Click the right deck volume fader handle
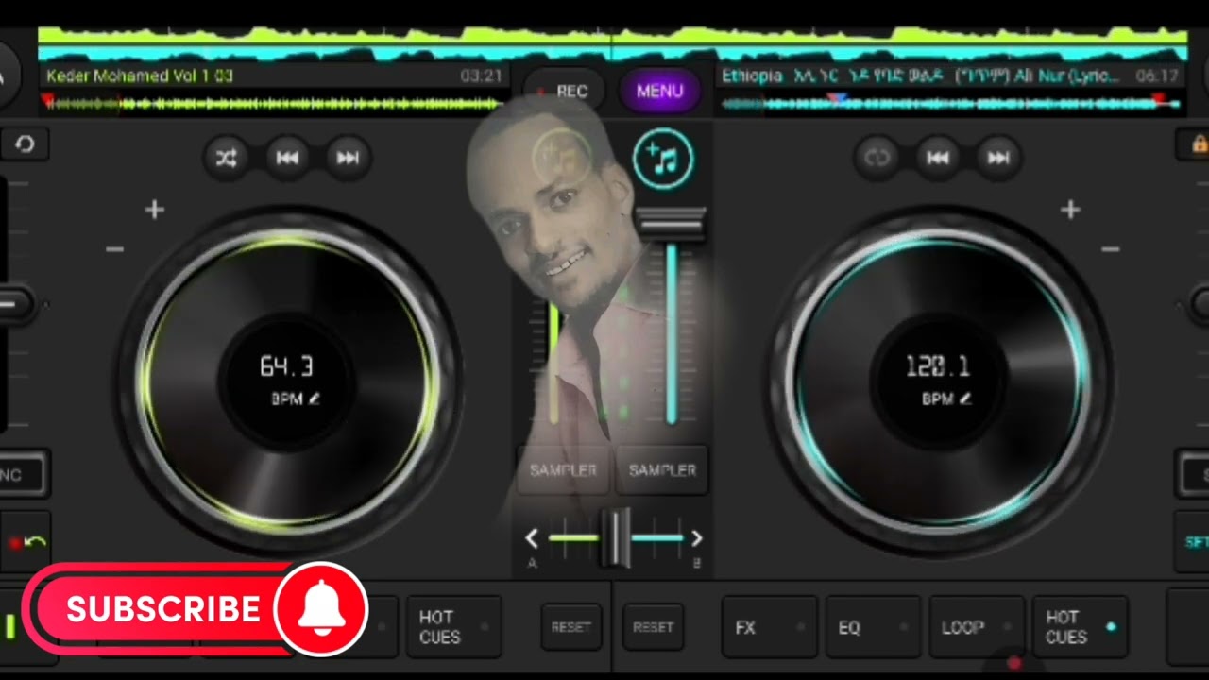This screenshot has height=680, width=1209. (672, 225)
